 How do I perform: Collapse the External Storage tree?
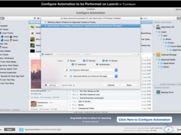[x=154, y=55]
